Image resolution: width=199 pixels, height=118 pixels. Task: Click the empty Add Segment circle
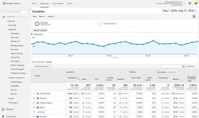(x=99, y=24)
